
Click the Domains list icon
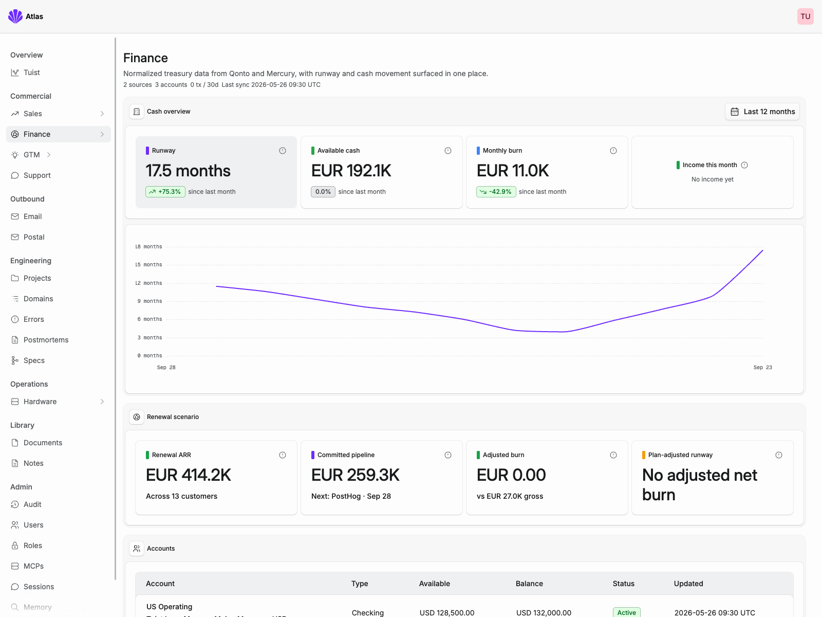[15, 299]
